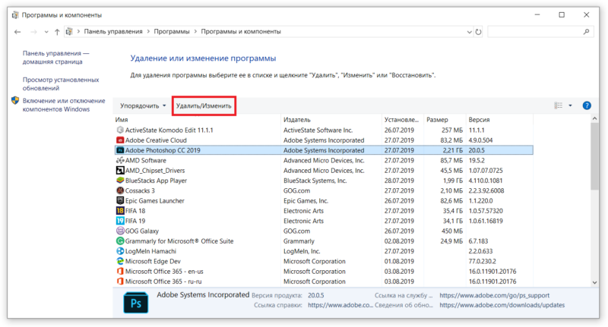Go back with the left arrow

[17, 32]
